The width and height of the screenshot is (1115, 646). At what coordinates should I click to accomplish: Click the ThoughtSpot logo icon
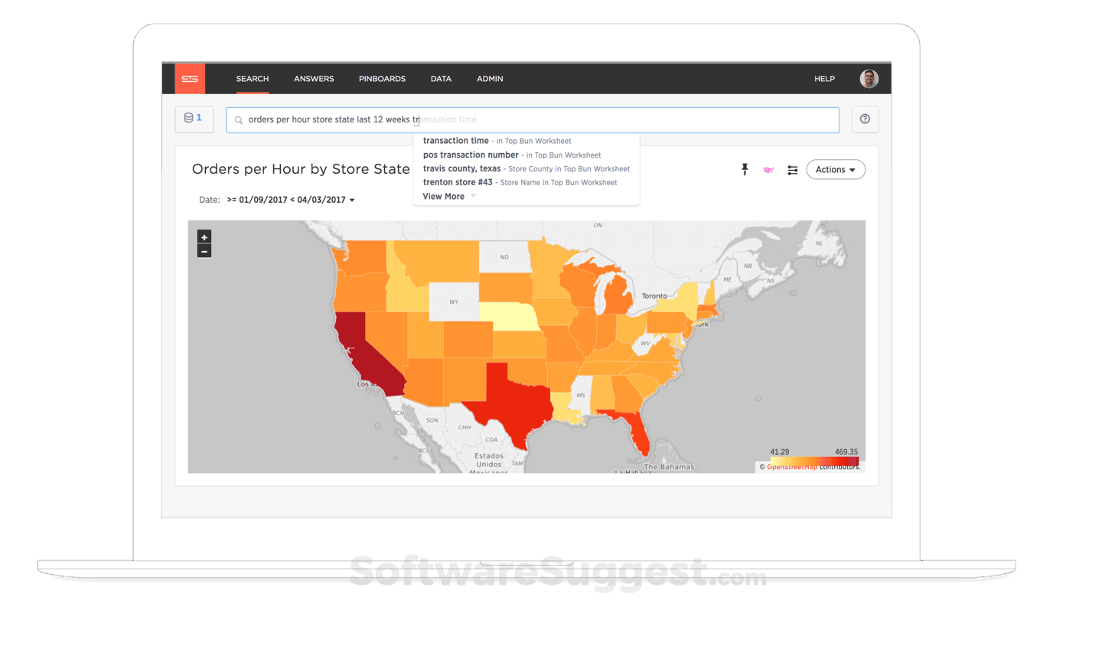(x=190, y=78)
